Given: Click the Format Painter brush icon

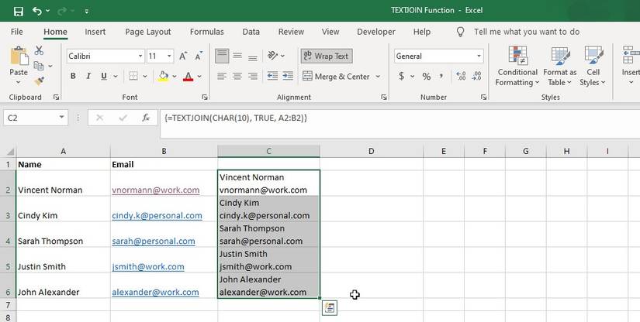Looking at the screenshot, I should [x=39, y=81].
